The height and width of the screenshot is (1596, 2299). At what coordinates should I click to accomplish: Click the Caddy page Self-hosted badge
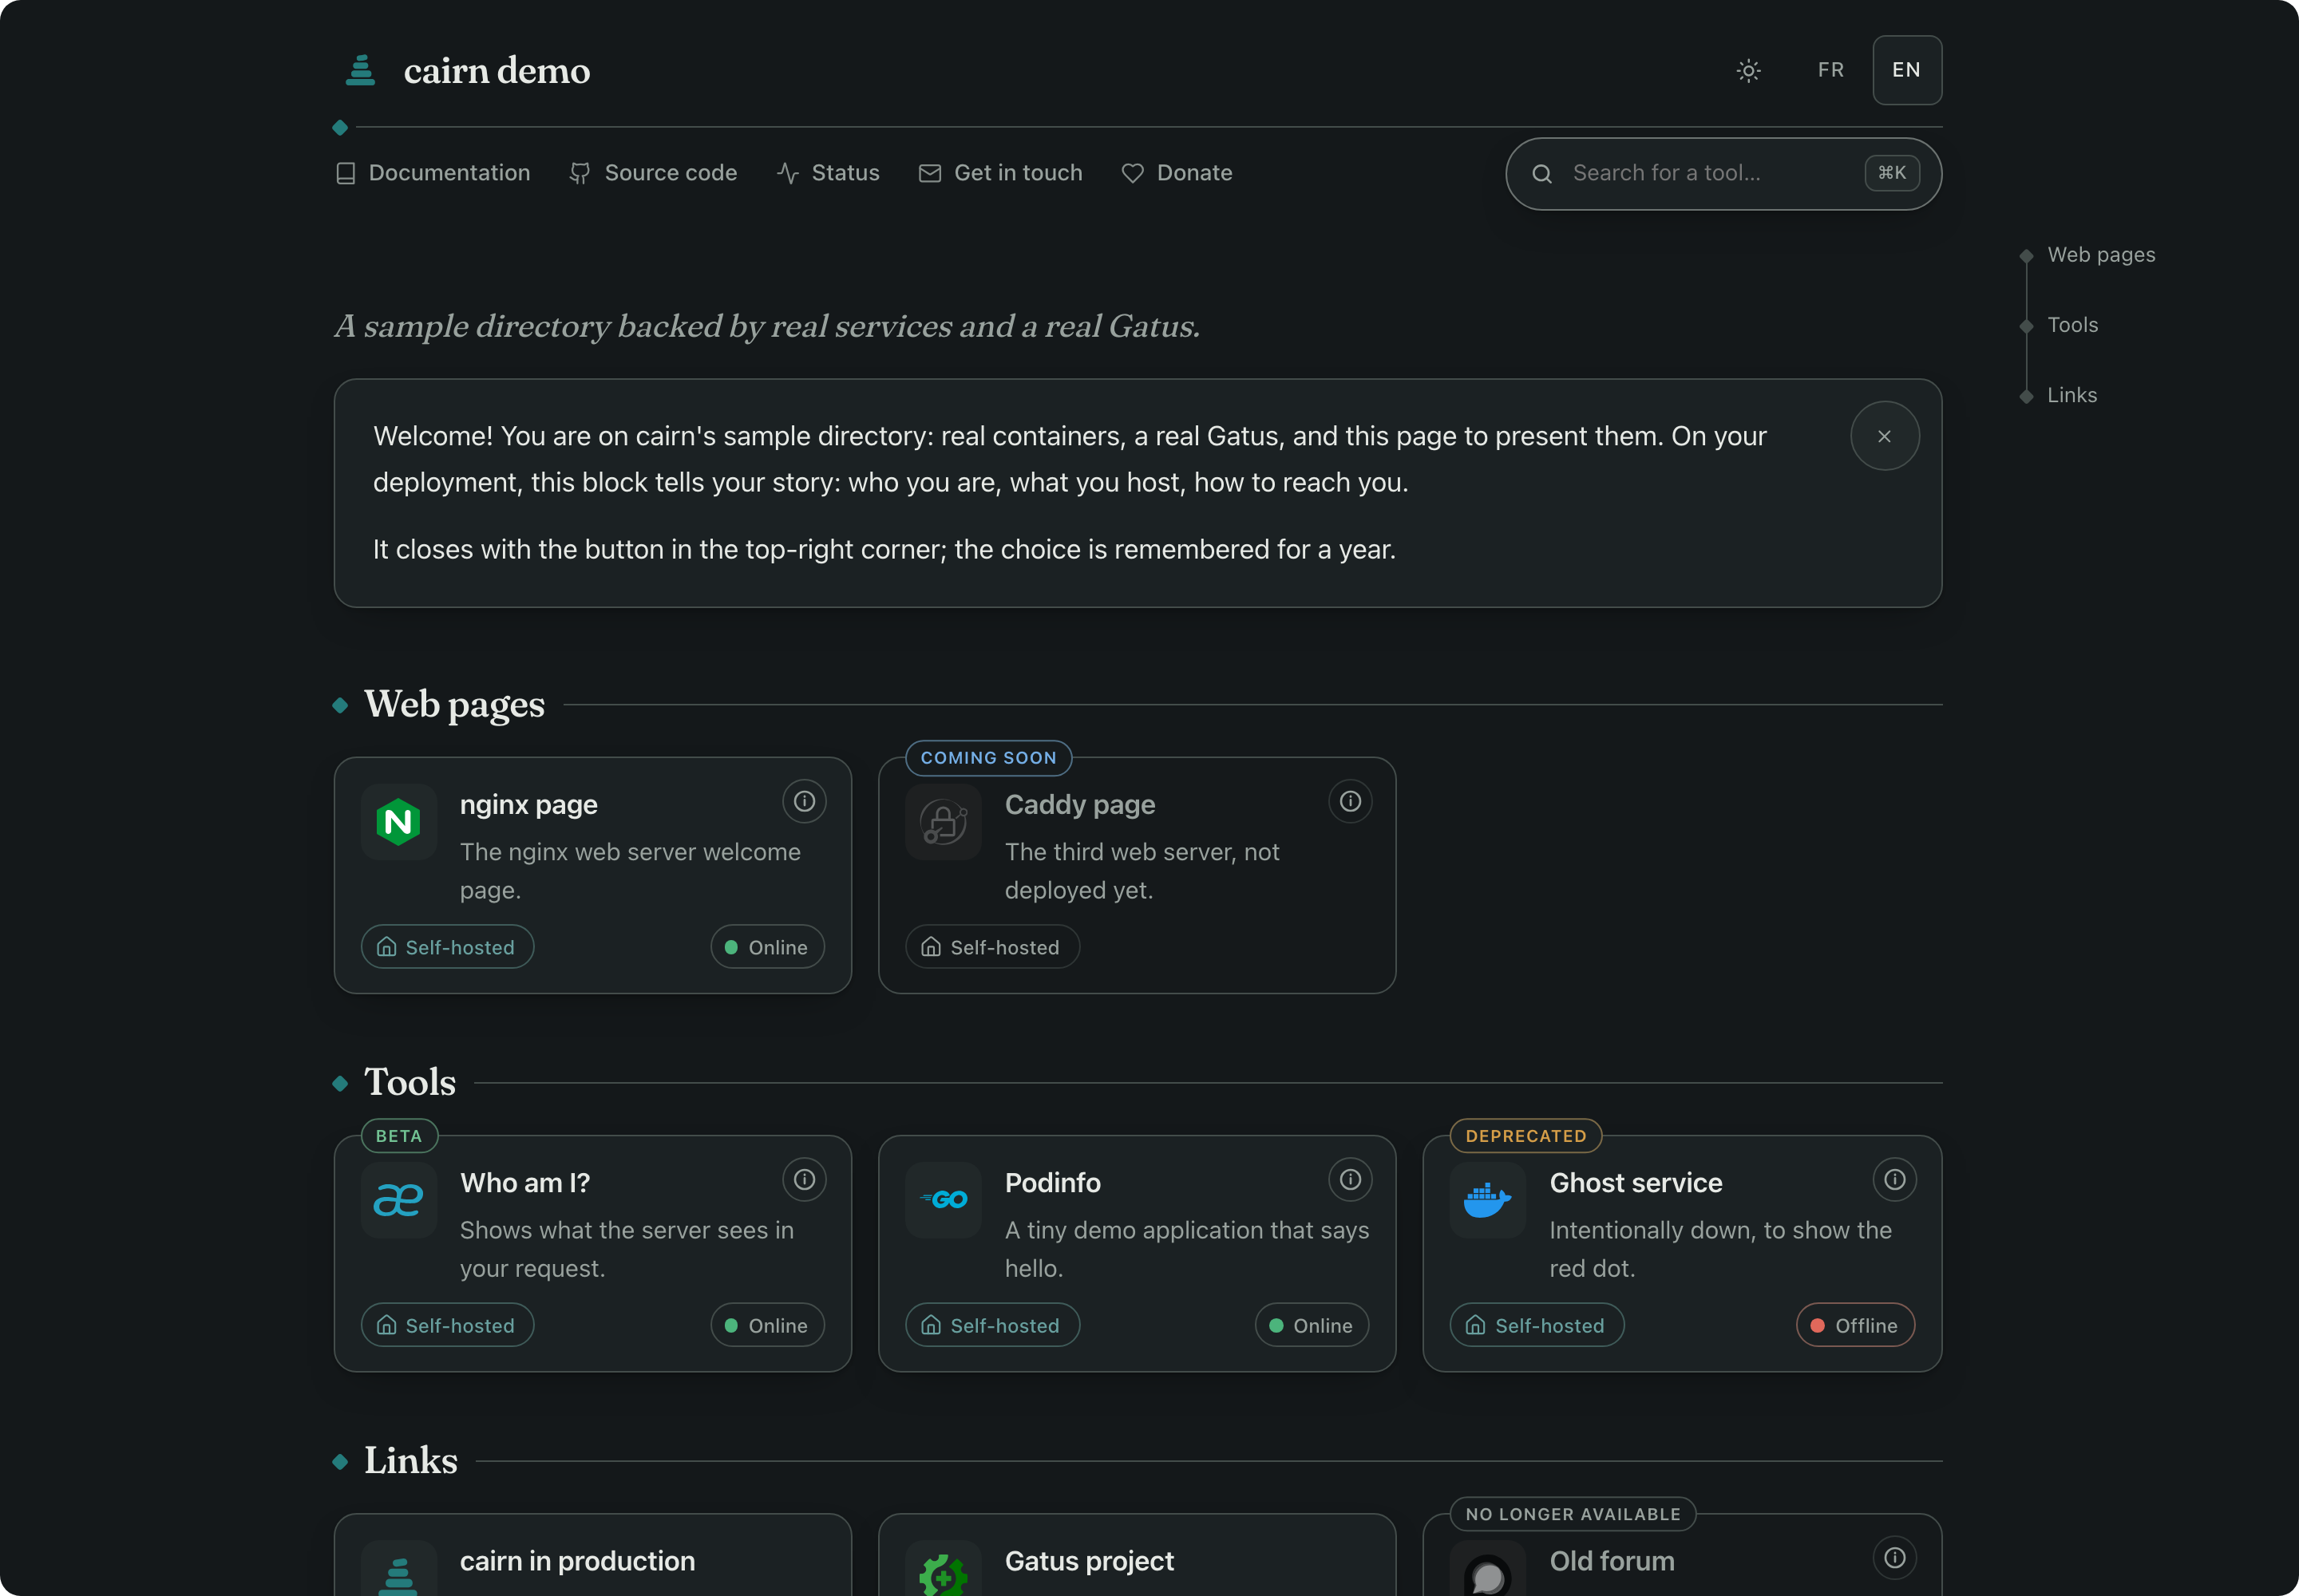(991, 947)
